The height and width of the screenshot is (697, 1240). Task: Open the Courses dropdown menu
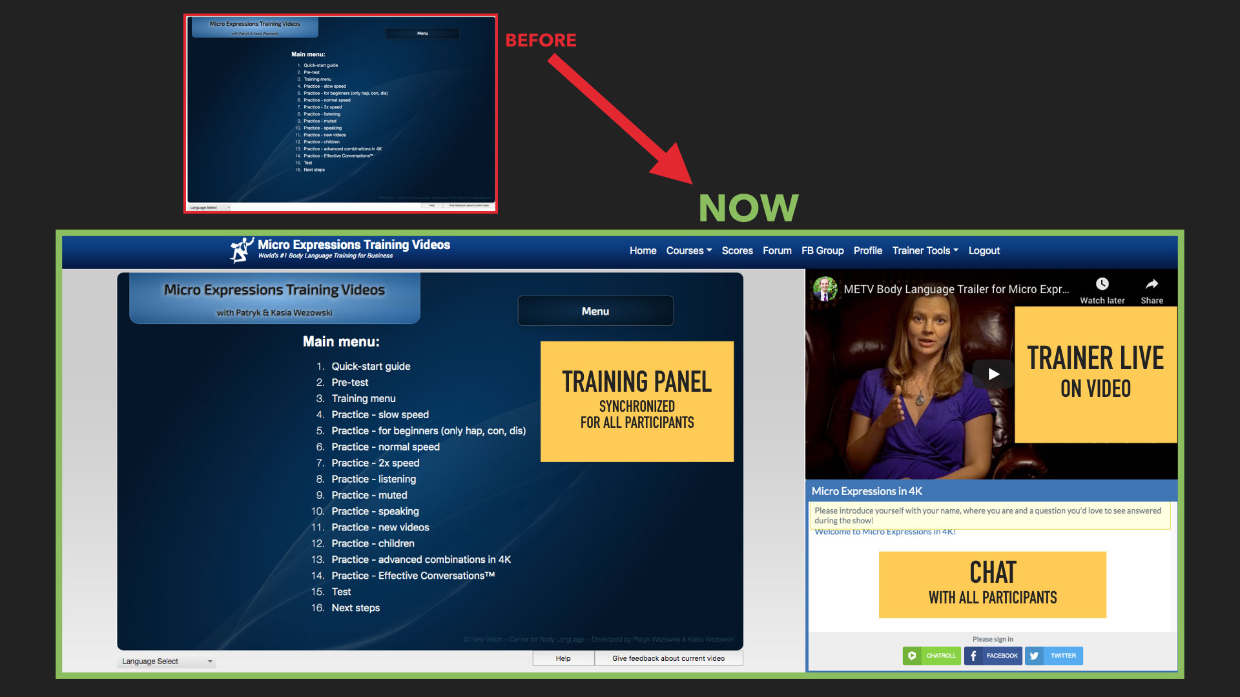689,250
